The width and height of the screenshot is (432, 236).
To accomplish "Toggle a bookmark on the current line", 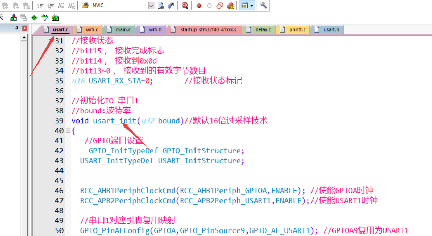I will (5, 6).
